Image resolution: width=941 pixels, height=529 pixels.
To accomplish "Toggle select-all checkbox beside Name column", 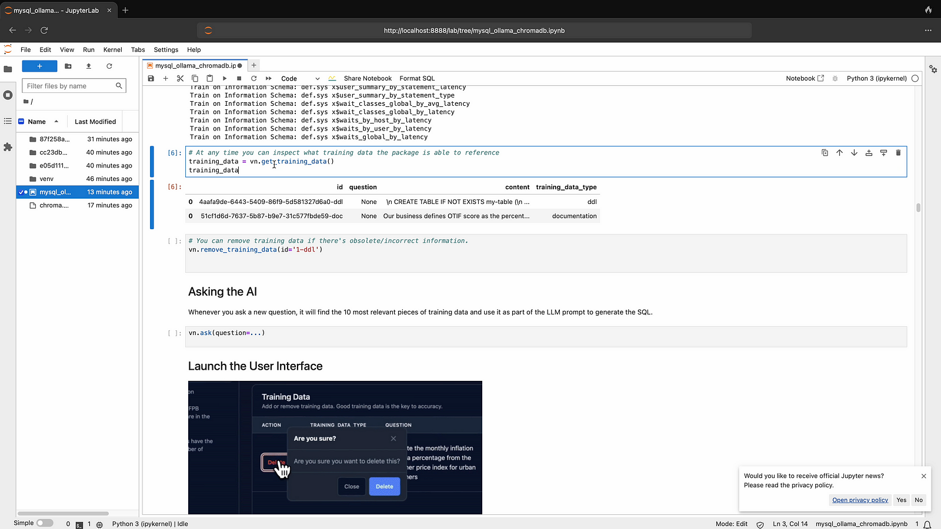I will click(x=21, y=122).
